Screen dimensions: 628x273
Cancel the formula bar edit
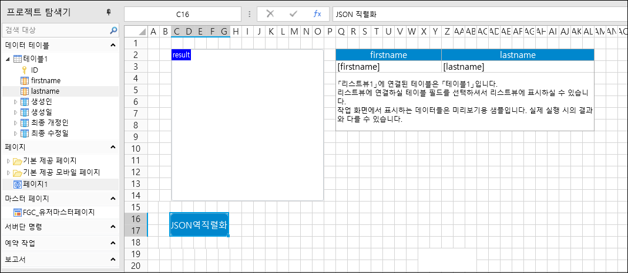click(270, 14)
